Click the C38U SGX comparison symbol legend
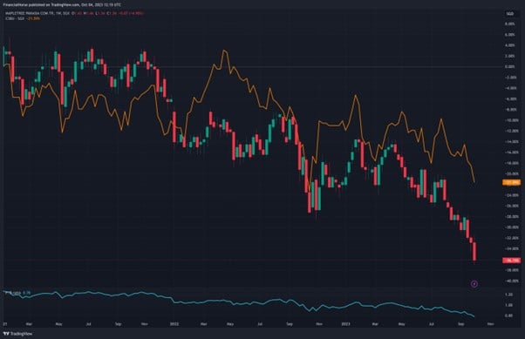Screen dimensions: 525x339 coord(23,18)
